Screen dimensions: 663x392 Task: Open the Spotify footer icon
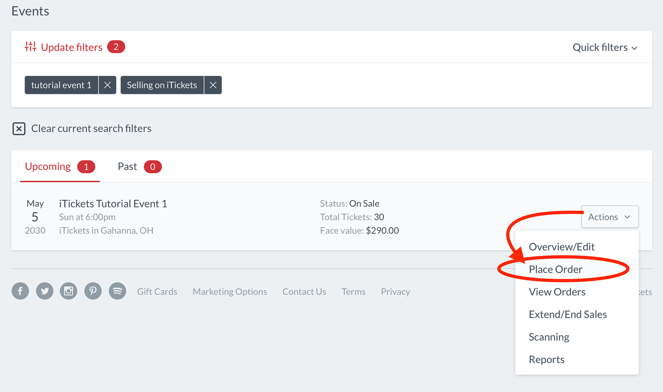pyautogui.click(x=118, y=291)
